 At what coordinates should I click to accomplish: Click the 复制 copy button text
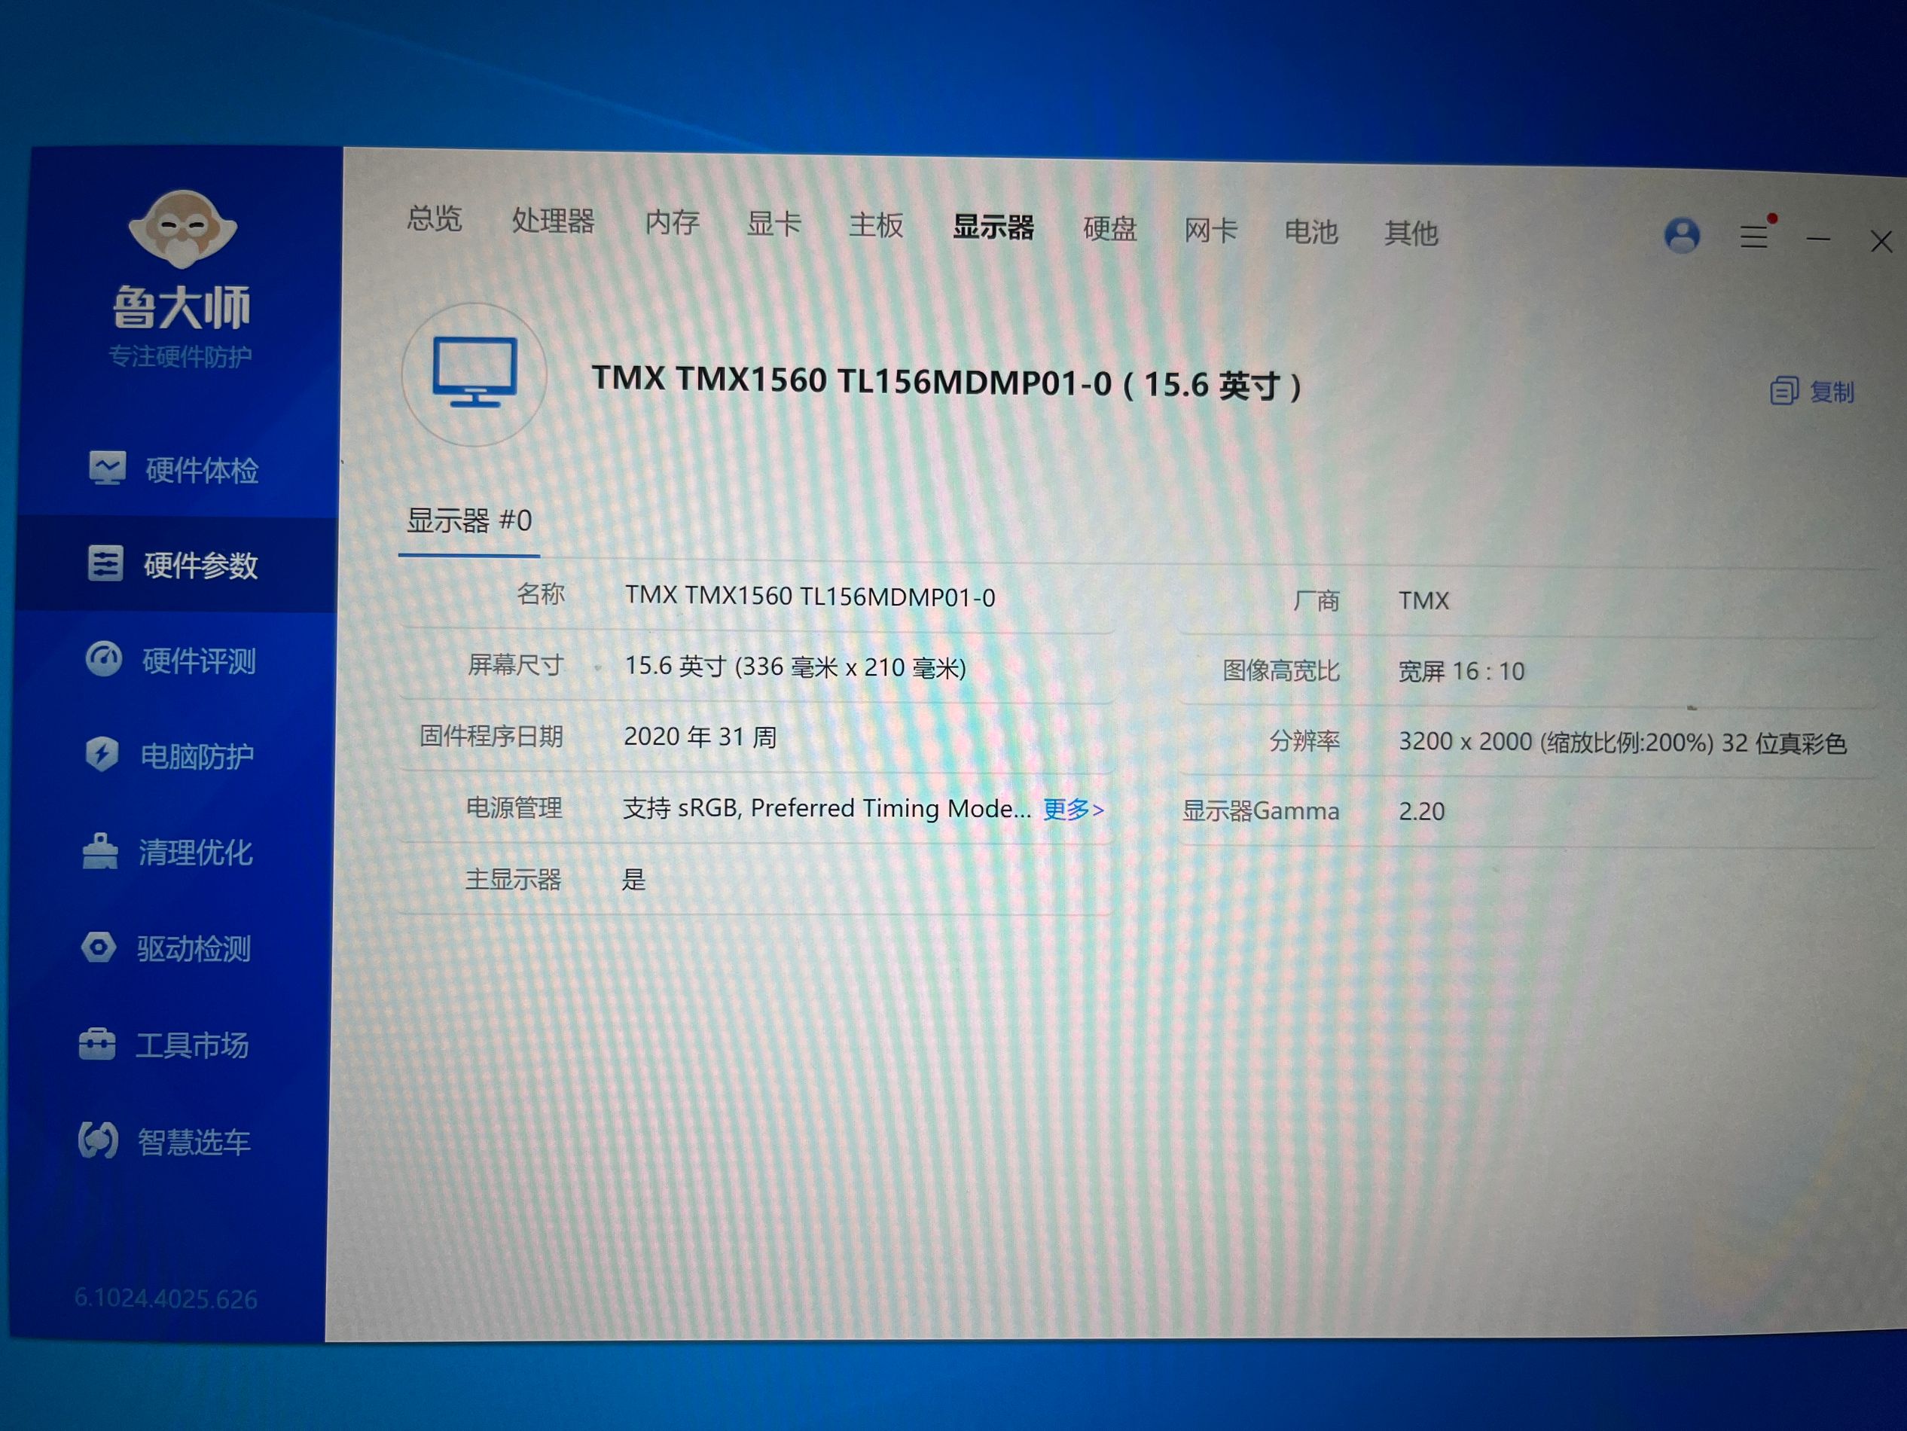pos(1832,392)
